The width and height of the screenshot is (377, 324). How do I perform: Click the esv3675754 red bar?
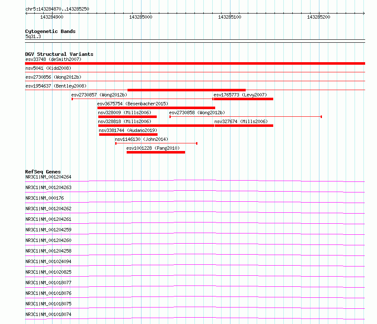[156, 108]
